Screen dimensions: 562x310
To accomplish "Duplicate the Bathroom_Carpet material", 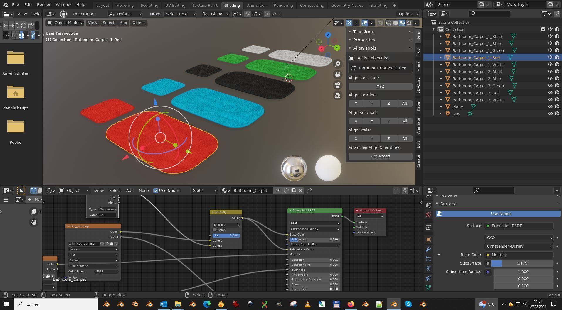I will (x=293, y=191).
